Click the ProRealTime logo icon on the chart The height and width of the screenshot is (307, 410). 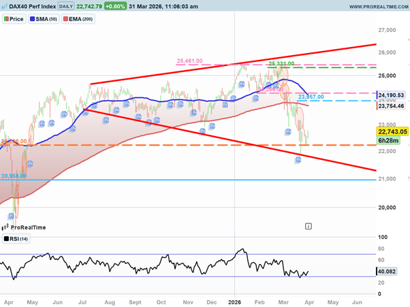point(6,227)
